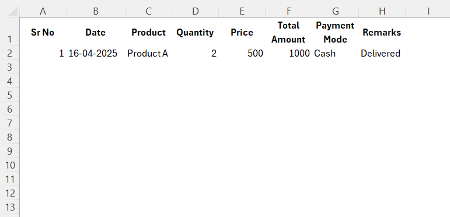
Task: Select row 3 header
Action: pos(10,67)
